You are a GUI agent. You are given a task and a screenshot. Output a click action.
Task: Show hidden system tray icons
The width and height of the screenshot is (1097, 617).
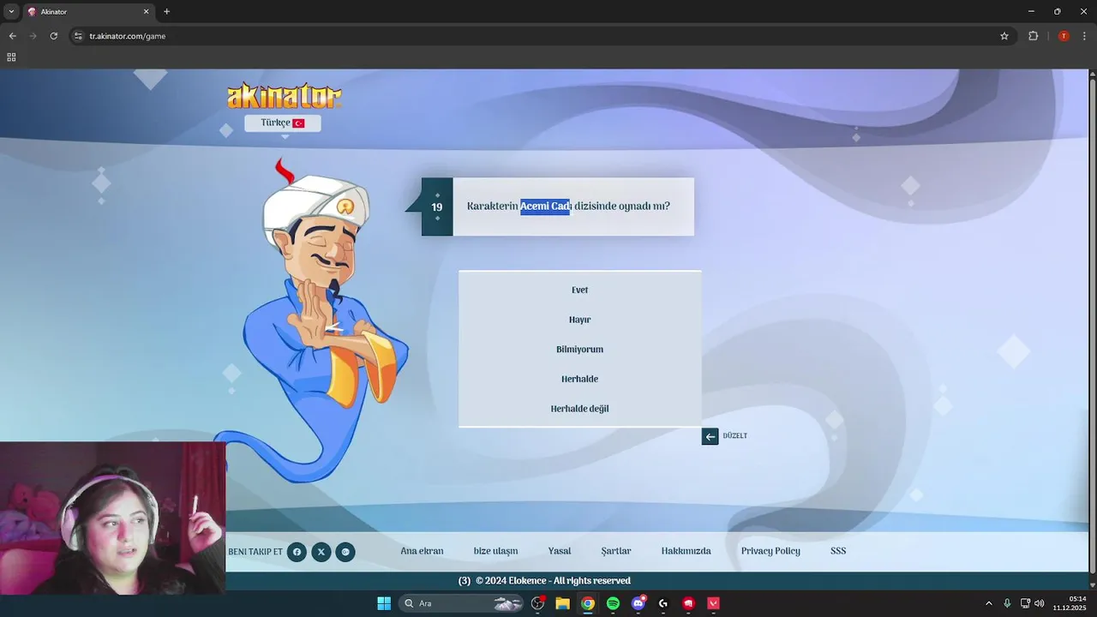tap(989, 603)
